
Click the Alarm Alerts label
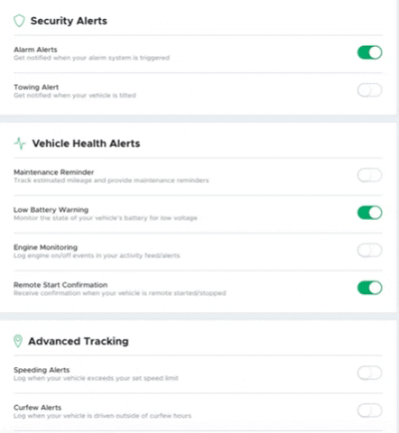(35, 50)
